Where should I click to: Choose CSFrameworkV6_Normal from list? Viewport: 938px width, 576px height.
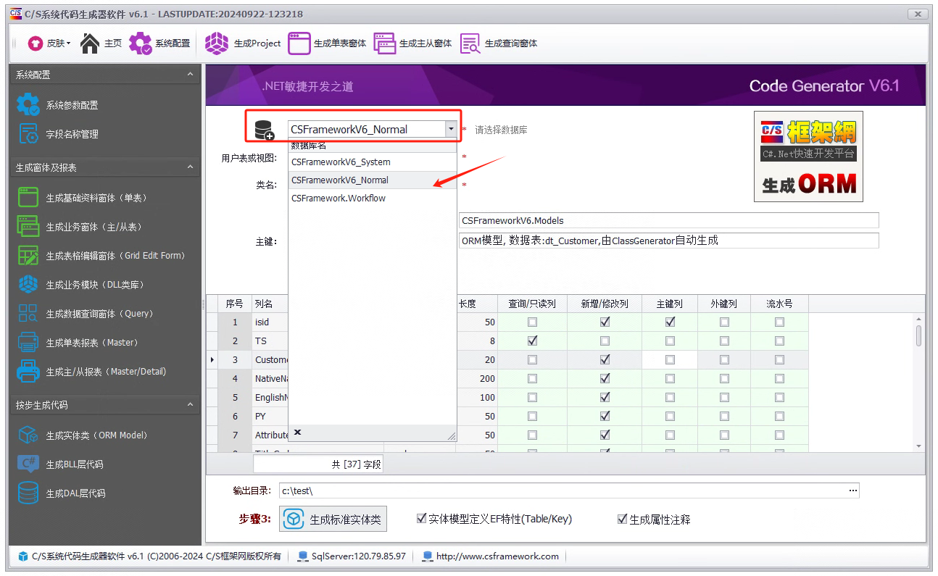pyautogui.click(x=373, y=180)
